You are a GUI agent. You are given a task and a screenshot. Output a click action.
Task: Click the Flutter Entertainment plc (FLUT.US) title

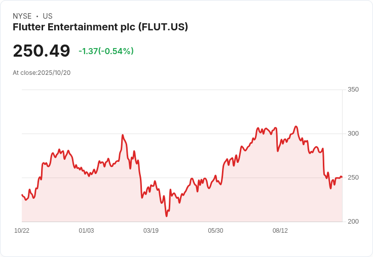click(100, 27)
